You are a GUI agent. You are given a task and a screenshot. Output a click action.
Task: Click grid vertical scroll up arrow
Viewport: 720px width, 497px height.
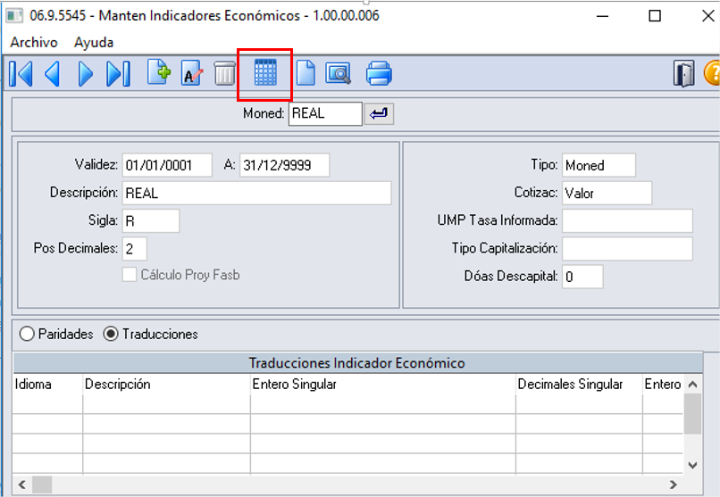tap(692, 385)
